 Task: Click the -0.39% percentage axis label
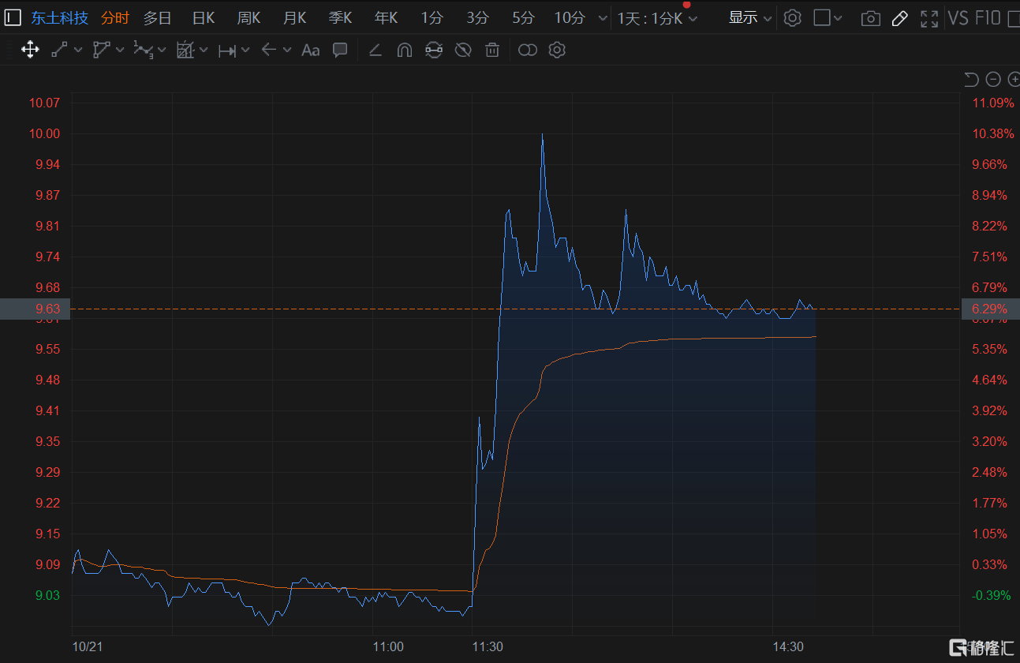pyautogui.click(x=992, y=595)
